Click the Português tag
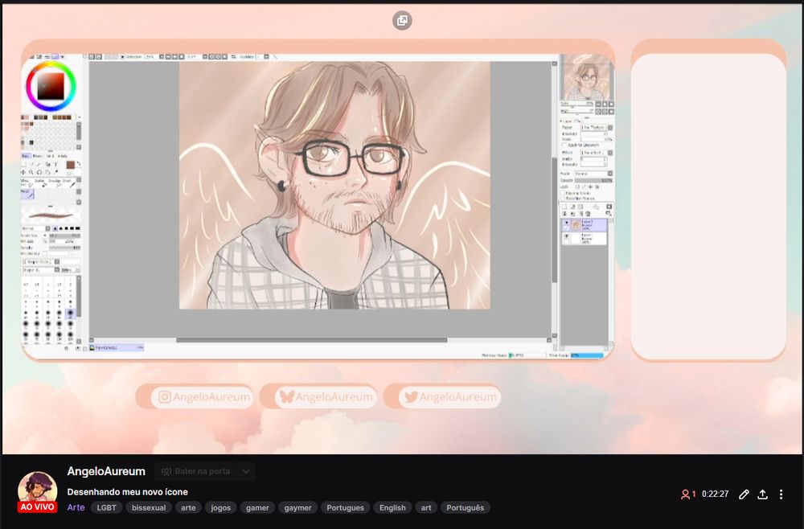 click(x=465, y=507)
